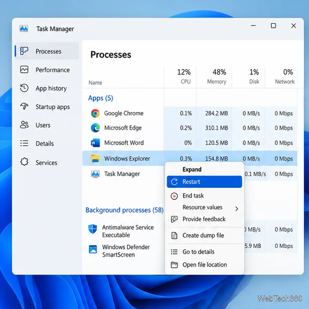Click the Google Chrome app icon
Image resolution: width=309 pixels, height=309 pixels.
tap(95, 114)
